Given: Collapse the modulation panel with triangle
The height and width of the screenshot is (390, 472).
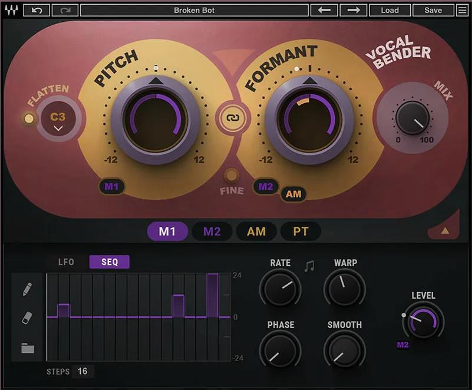Looking at the screenshot, I should [445, 230].
